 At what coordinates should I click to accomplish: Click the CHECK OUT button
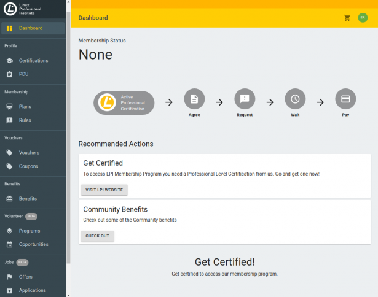pos(97,236)
